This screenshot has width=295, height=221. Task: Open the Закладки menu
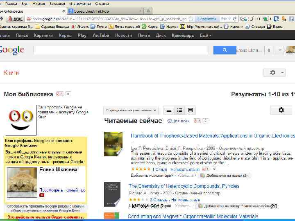click(x=57, y=4)
